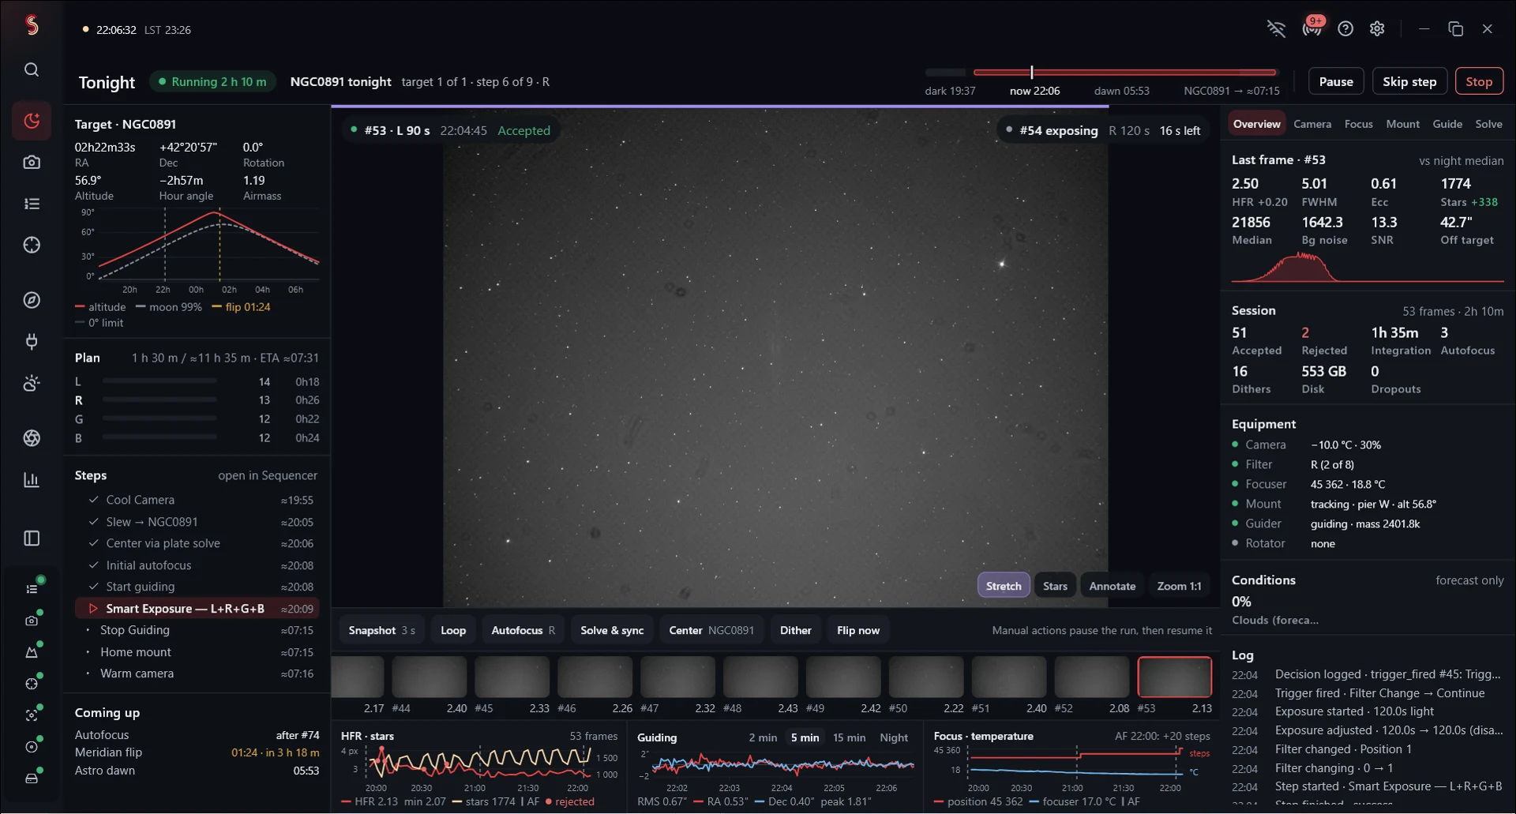The image size is (1516, 814).
Task: Click the 'Meridian flip' coming up row
Action: click(x=197, y=752)
